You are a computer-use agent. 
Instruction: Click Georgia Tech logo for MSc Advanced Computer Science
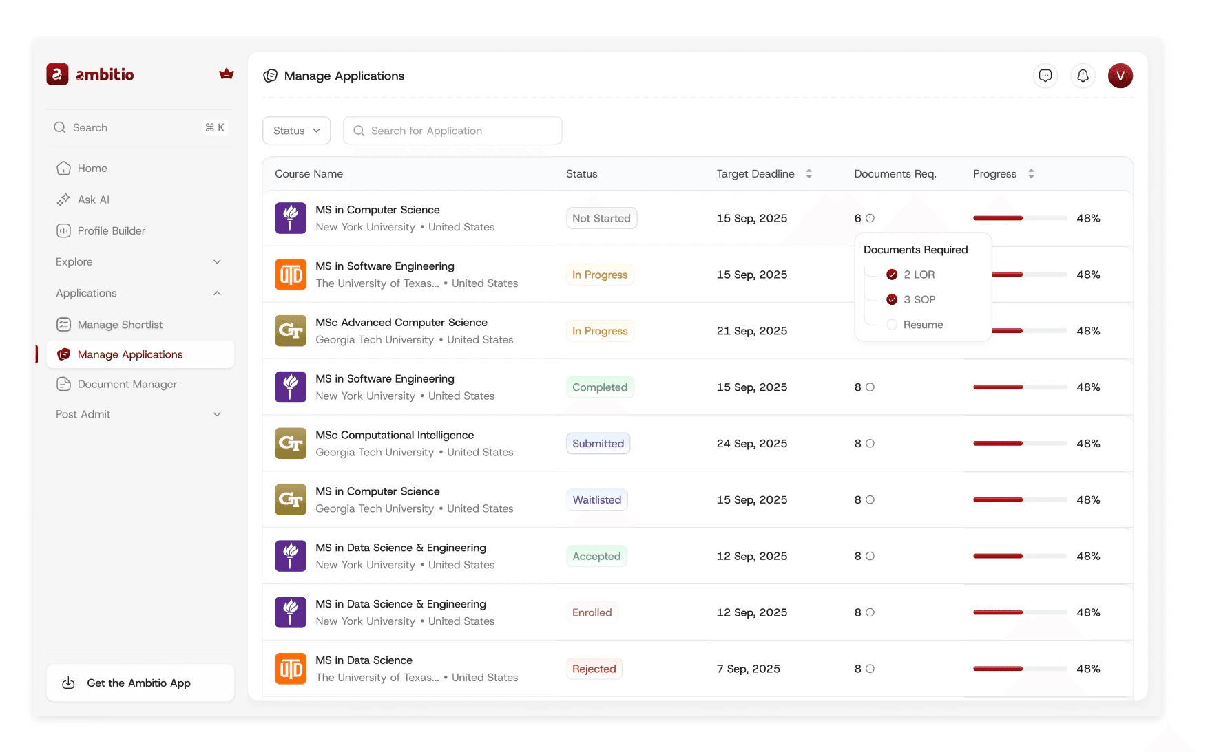point(291,331)
